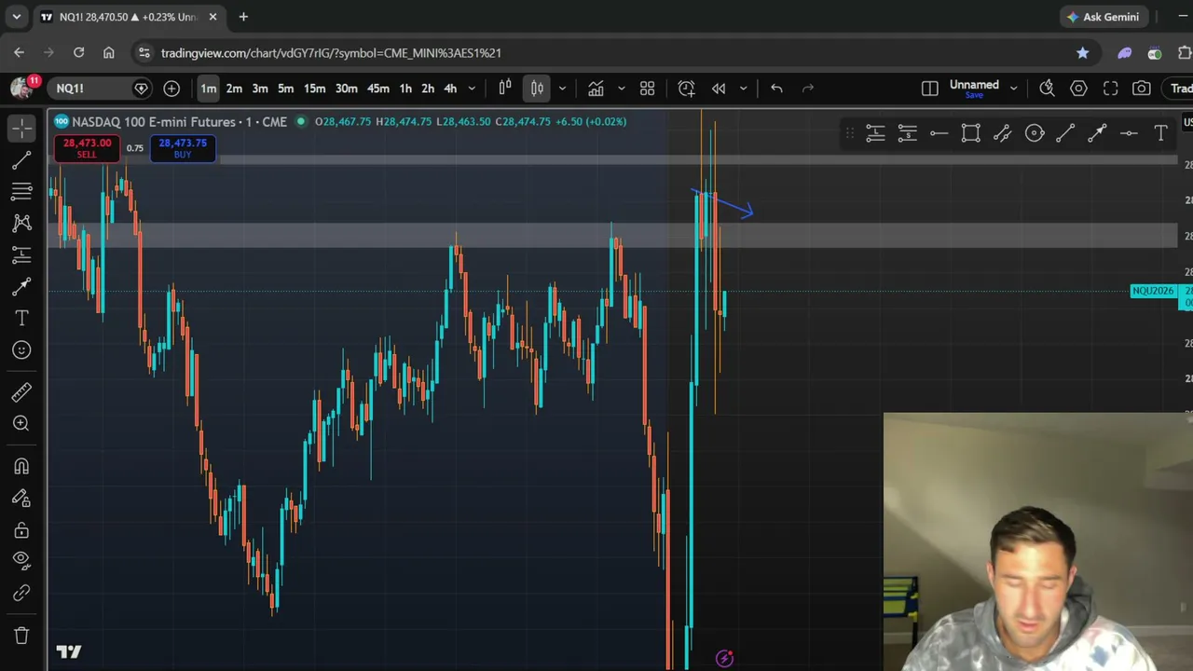Select the text tool in left sidebar

click(21, 318)
